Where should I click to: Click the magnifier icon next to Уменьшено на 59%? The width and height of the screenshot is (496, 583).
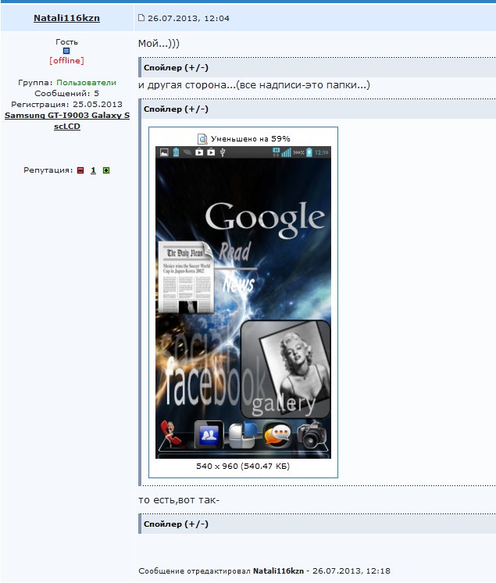point(202,139)
